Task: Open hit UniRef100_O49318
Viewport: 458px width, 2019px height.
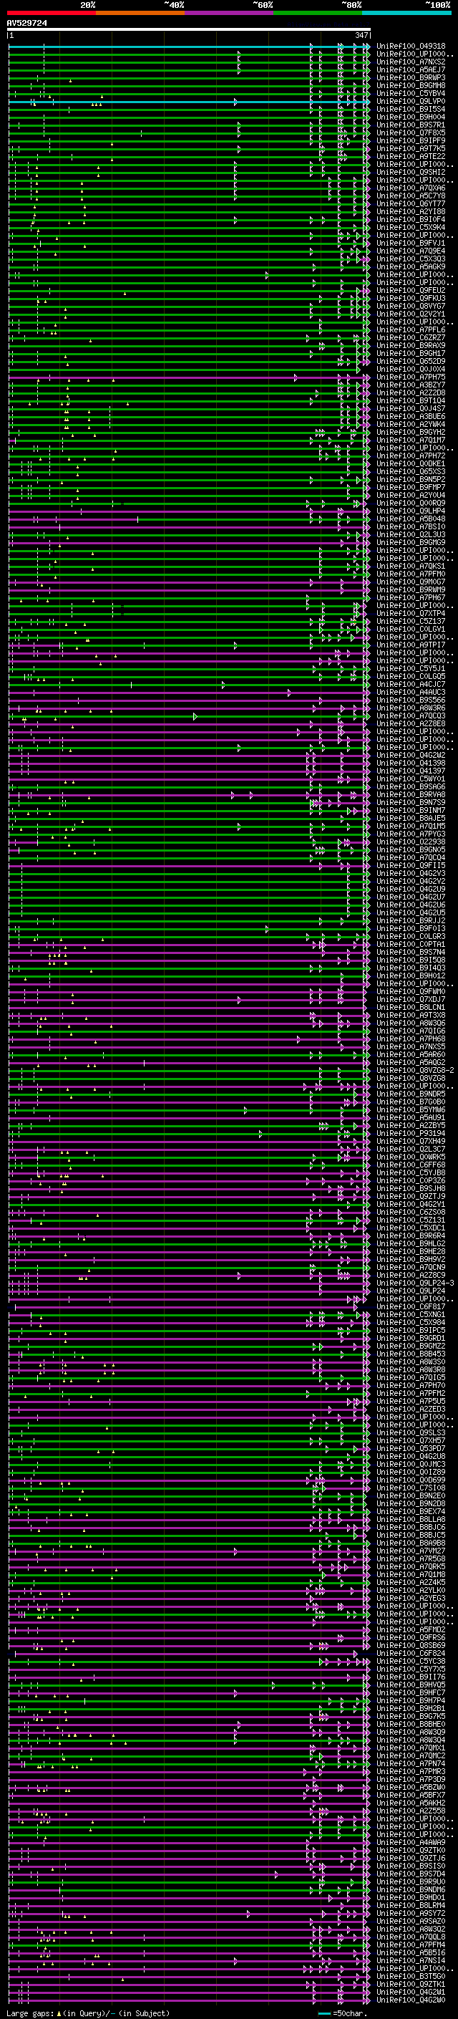Action: (411, 47)
